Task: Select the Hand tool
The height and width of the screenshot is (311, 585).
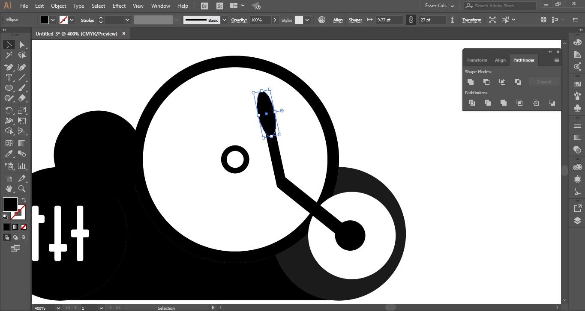Action: [x=9, y=188]
